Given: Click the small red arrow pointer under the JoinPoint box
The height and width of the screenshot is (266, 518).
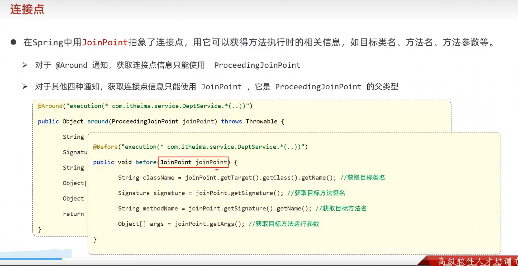Looking at the screenshot, I should click(x=217, y=170).
